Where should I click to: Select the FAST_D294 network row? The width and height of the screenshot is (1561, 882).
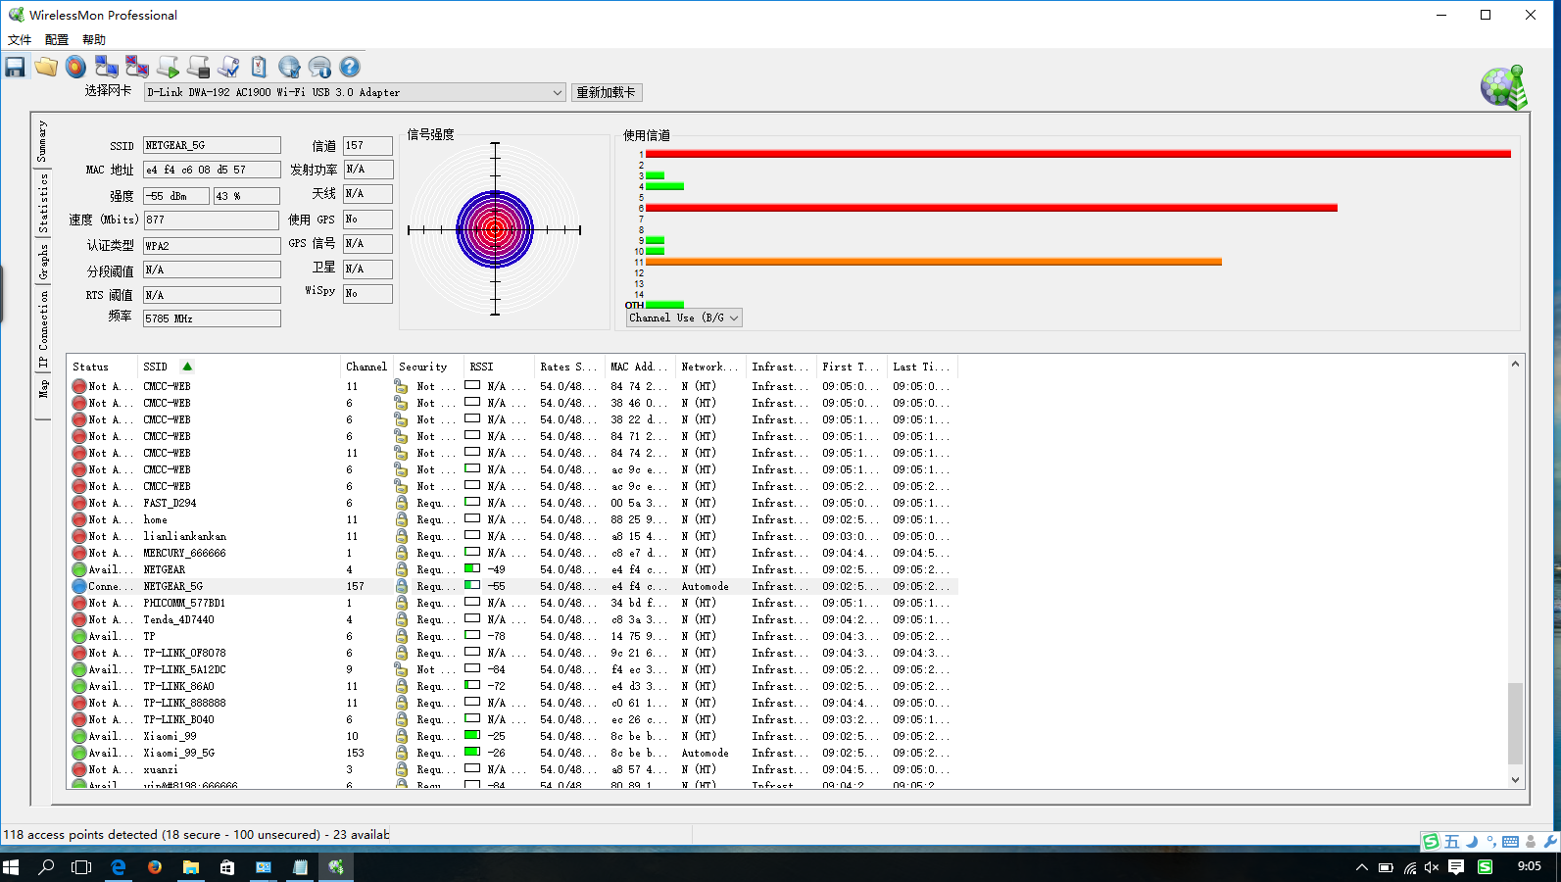[x=512, y=503]
